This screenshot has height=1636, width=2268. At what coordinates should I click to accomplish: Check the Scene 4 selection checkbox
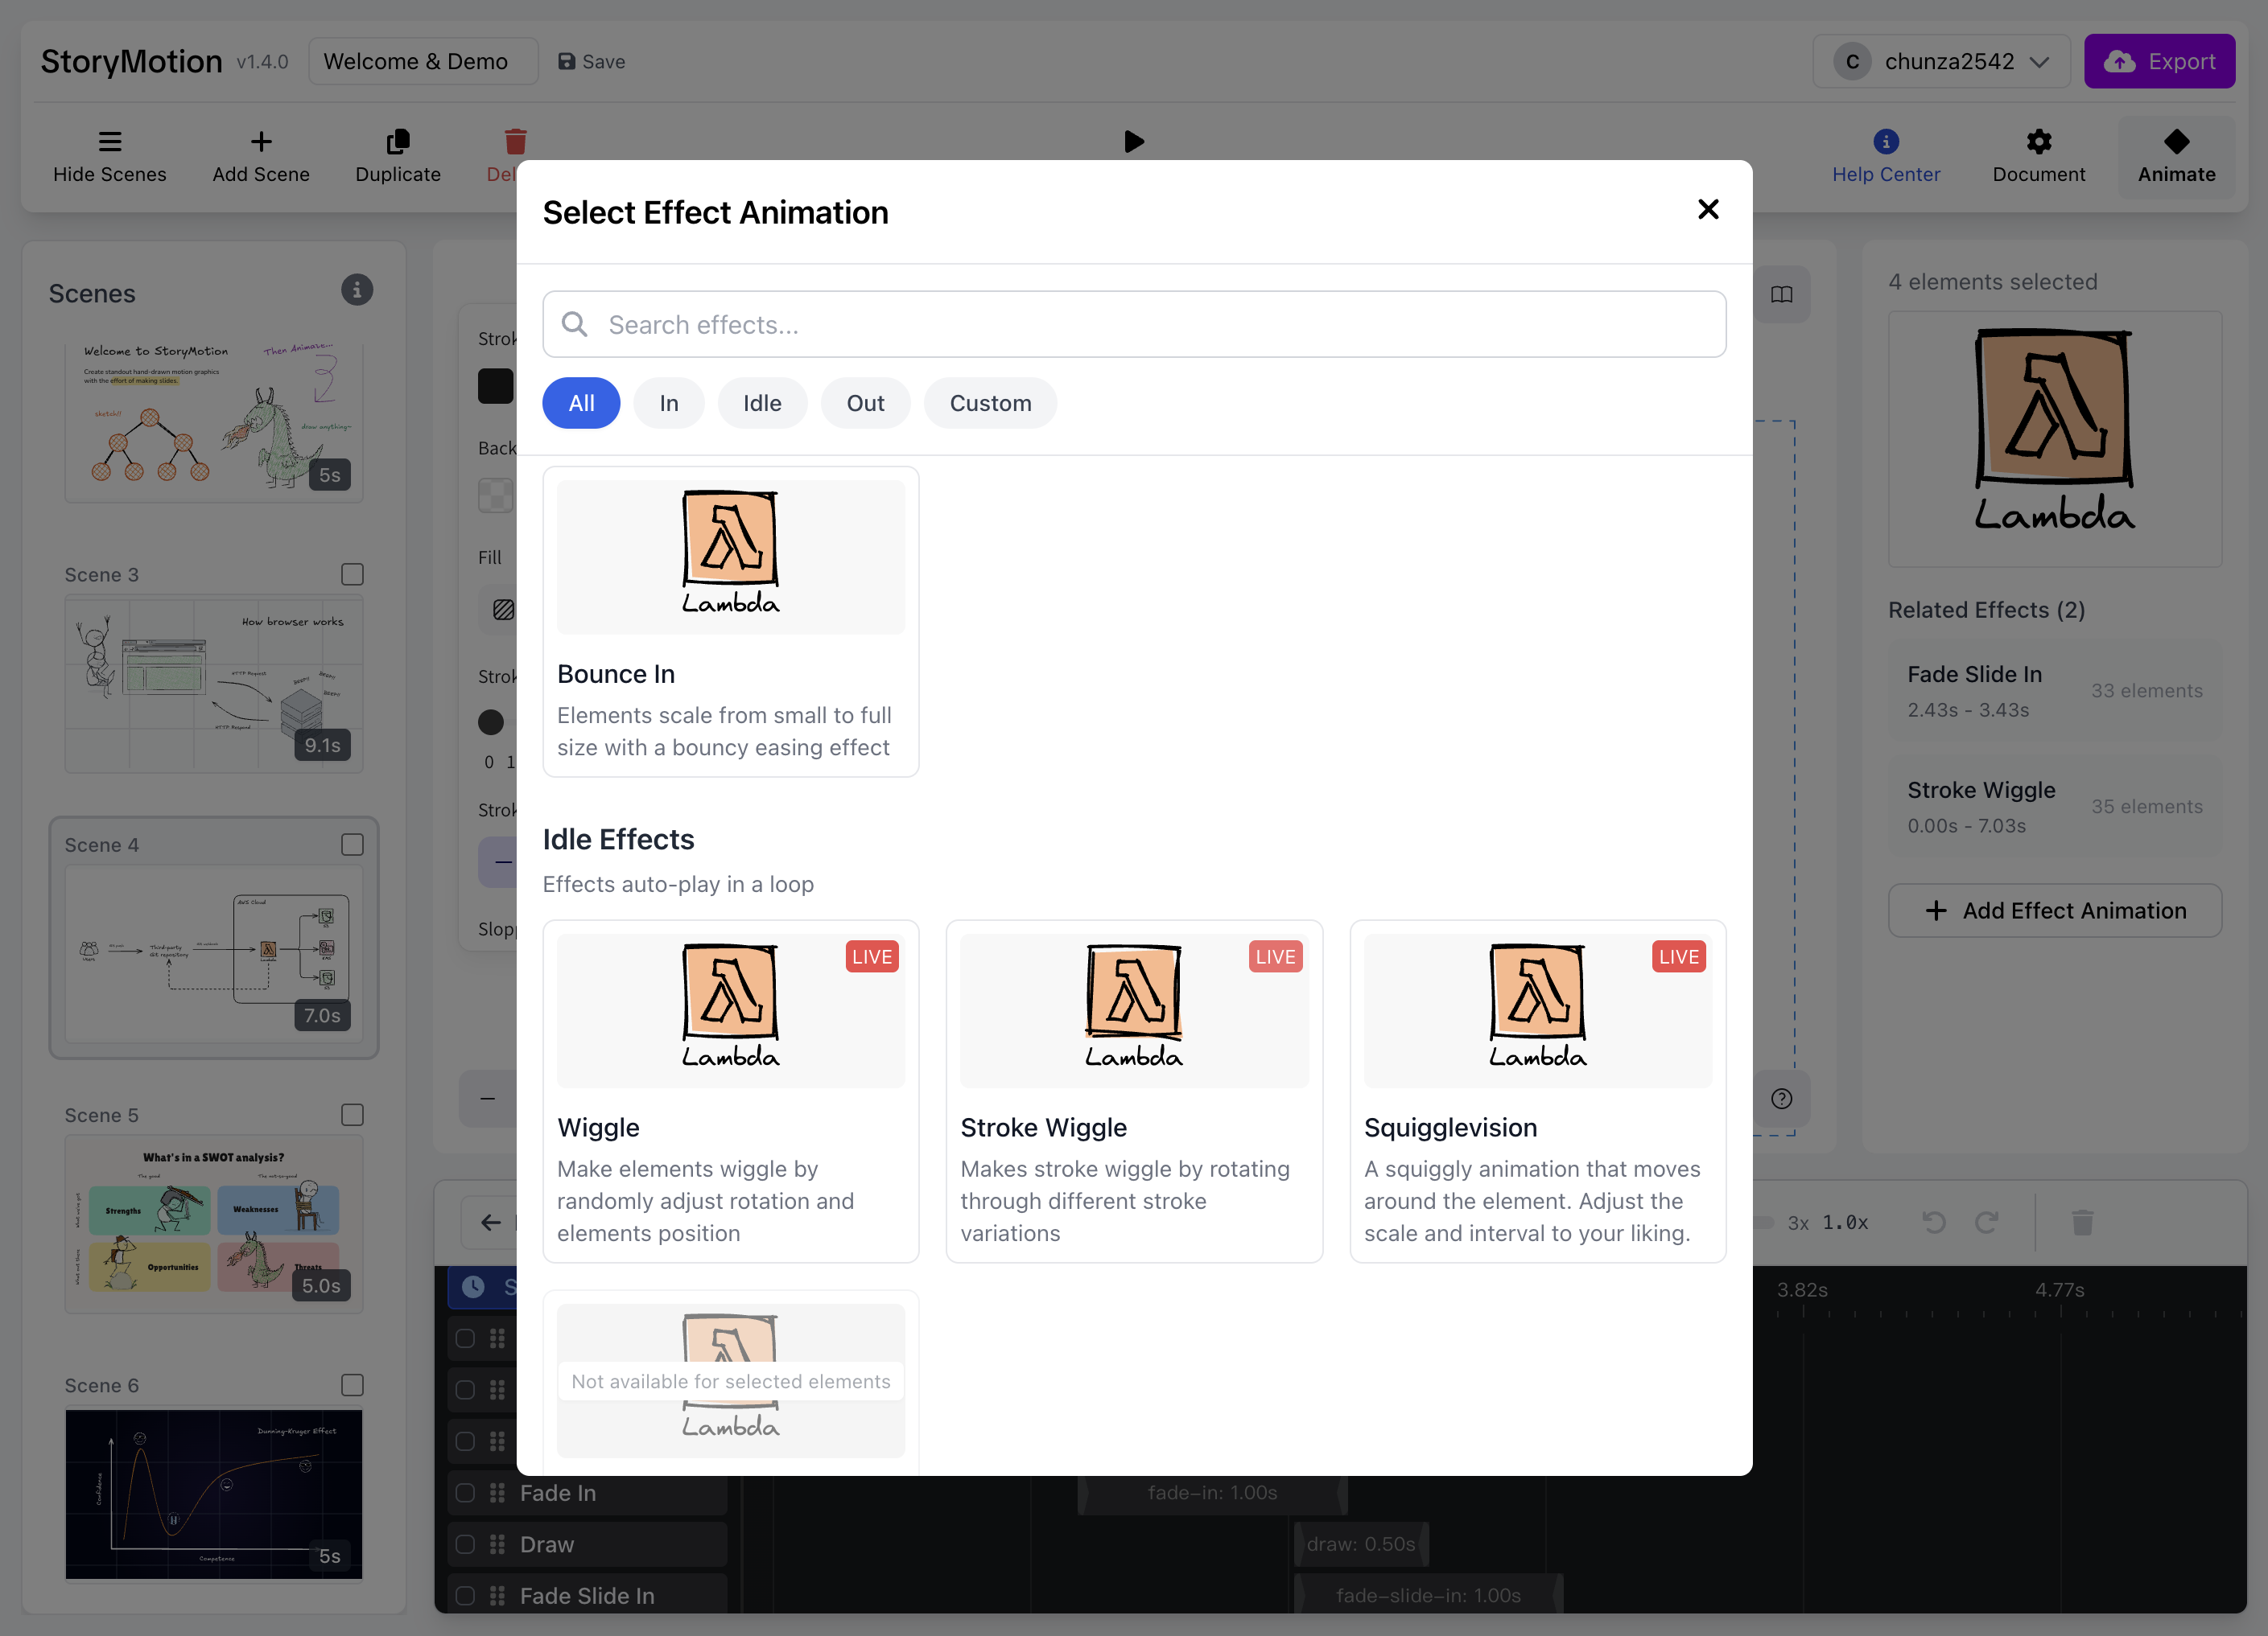352,845
